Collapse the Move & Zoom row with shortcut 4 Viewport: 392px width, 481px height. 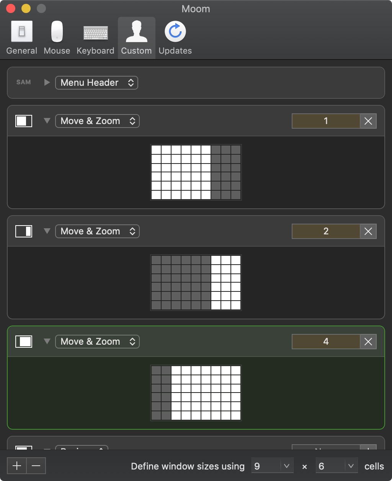pos(47,342)
